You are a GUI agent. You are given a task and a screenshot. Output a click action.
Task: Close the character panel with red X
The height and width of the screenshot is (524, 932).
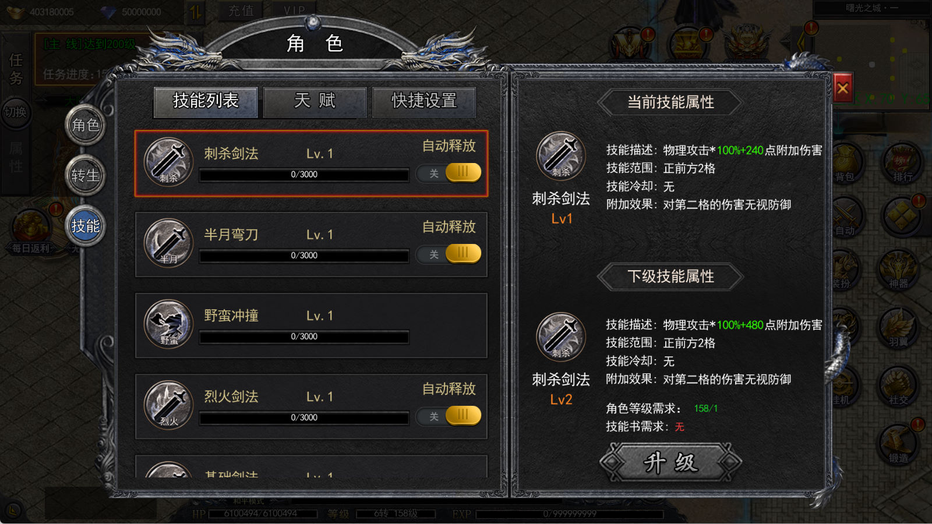[842, 88]
